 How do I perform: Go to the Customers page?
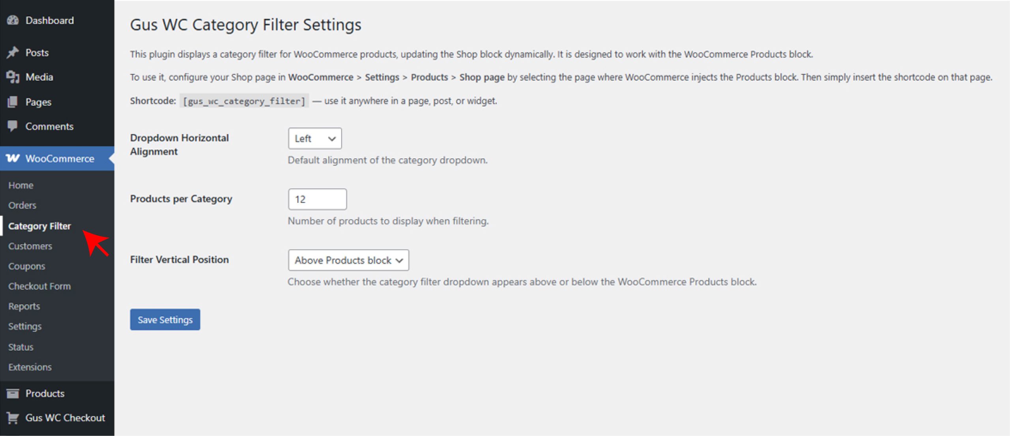tap(30, 246)
